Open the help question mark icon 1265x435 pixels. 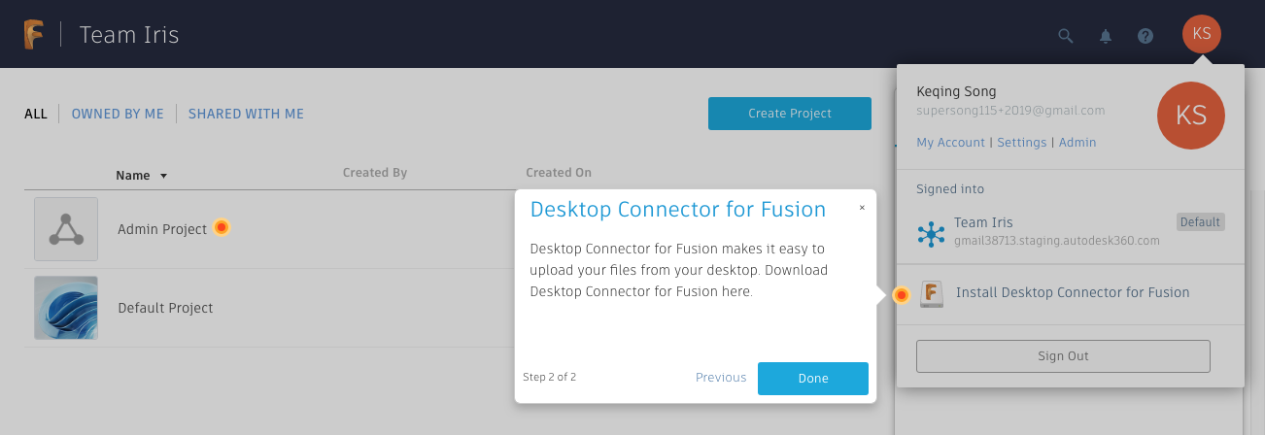click(x=1145, y=36)
